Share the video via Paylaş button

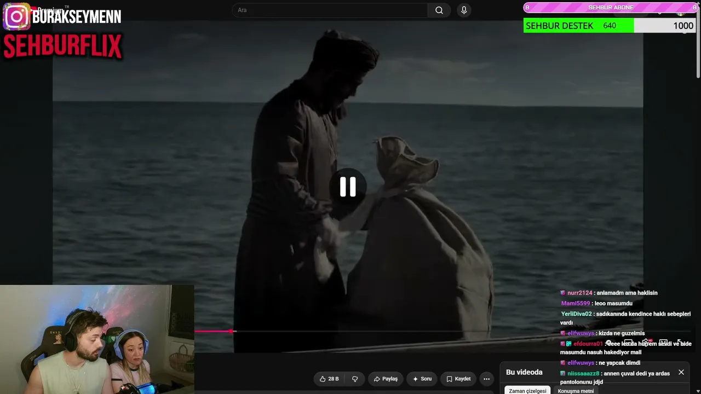pyautogui.click(x=386, y=379)
